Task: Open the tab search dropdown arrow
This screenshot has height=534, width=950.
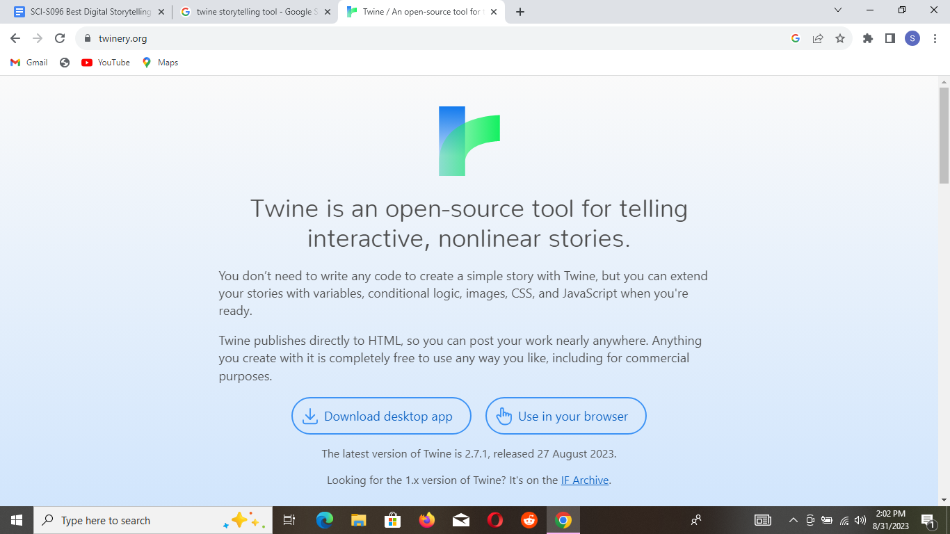Action: [837, 11]
